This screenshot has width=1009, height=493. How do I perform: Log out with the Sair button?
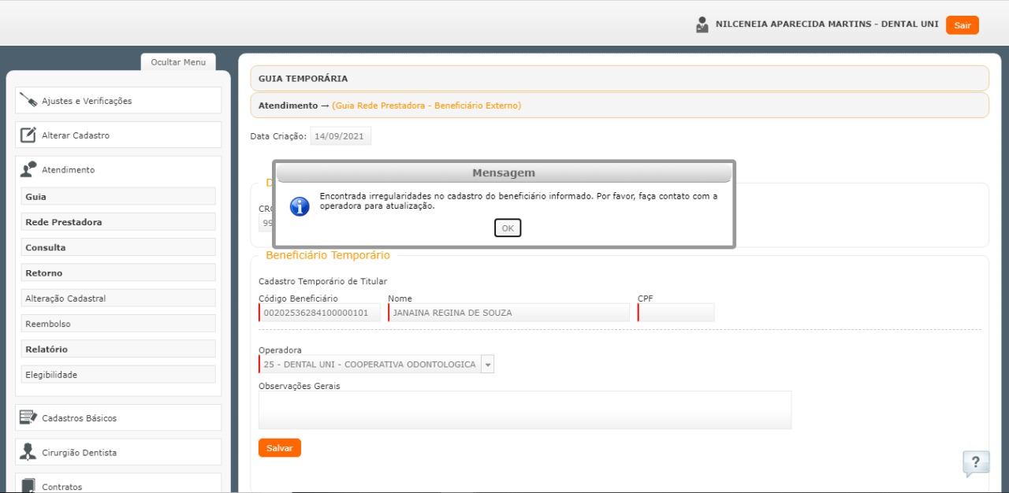tap(962, 25)
